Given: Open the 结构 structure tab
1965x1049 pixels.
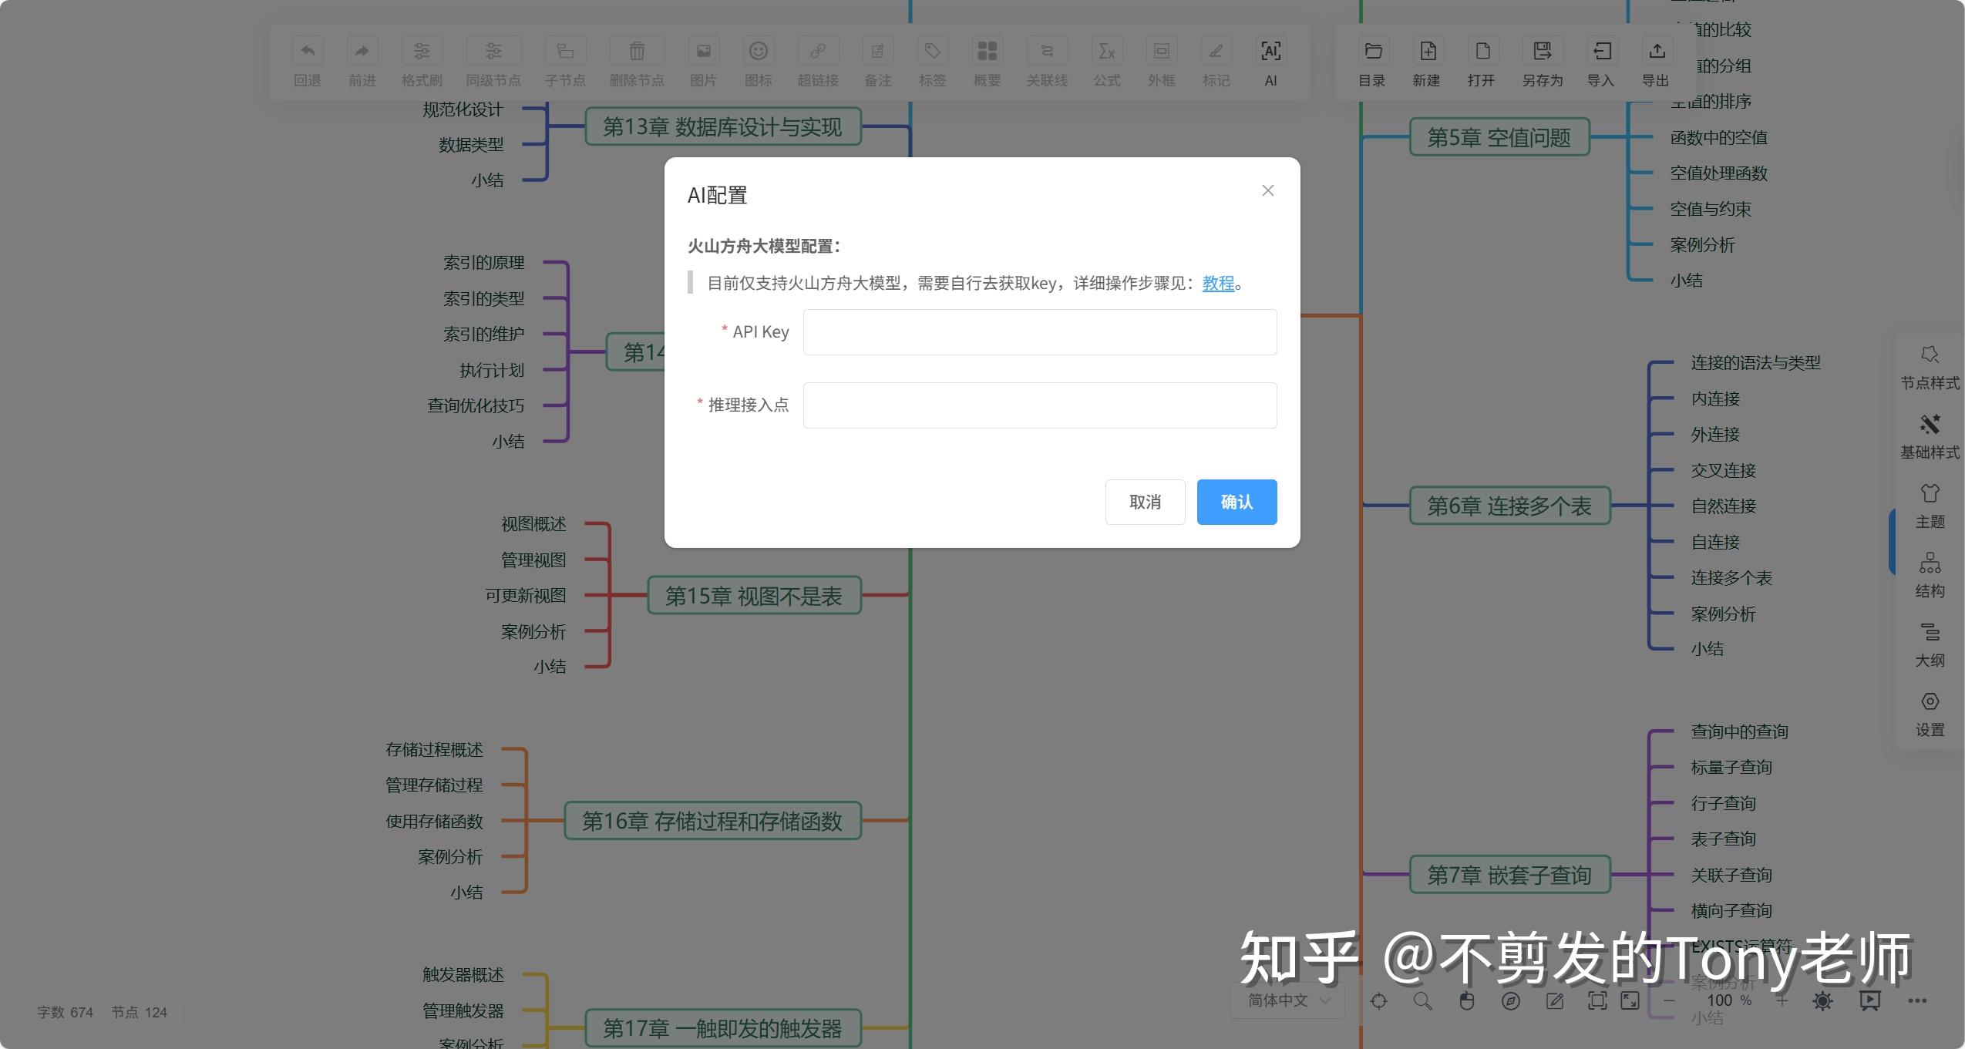Looking at the screenshot, I should pyautogui.click(x=1930, y=574).
